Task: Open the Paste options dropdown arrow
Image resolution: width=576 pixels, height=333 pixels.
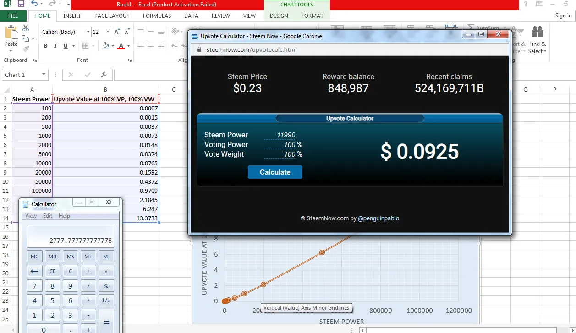Action: point(11,50)
